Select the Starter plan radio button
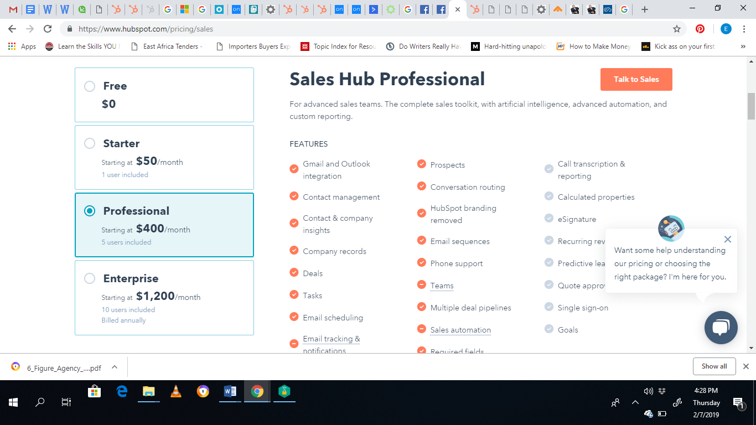 coord(90,144)
